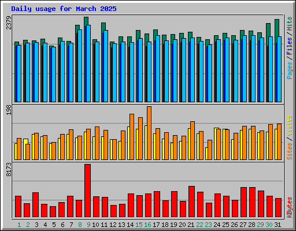
Task: Click the tallest red KBytes bar on day 9
Action: [x=87, y=191]
